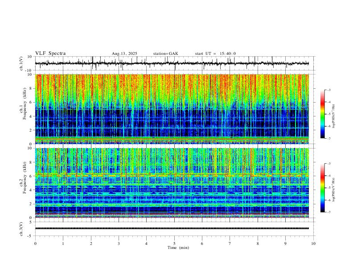
Task: Click the 10 minute tick label
Action: tap(313, 244)
